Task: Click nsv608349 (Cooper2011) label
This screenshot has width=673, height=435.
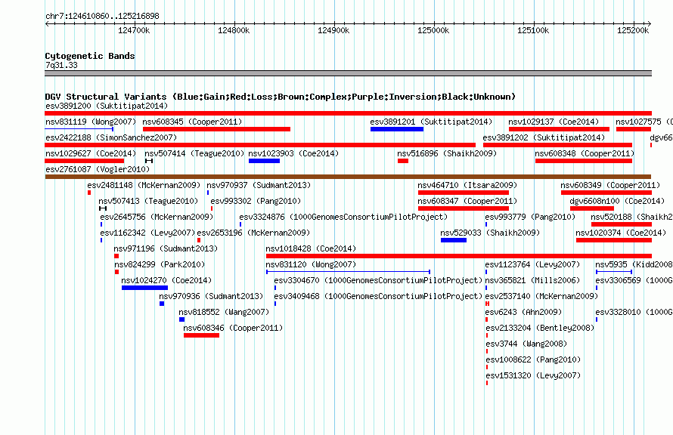Action: [610, 185]
